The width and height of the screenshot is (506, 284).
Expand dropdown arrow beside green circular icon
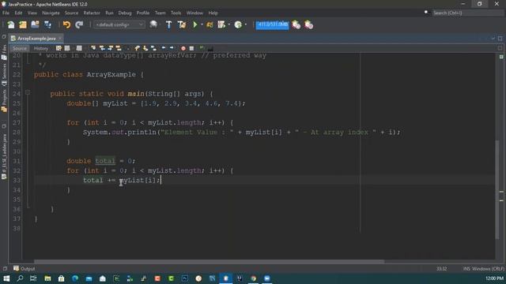coord(246,24)
